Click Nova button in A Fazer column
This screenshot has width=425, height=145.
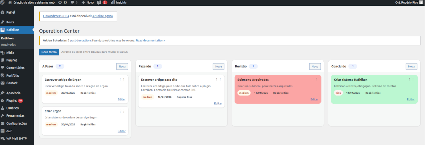122,67
